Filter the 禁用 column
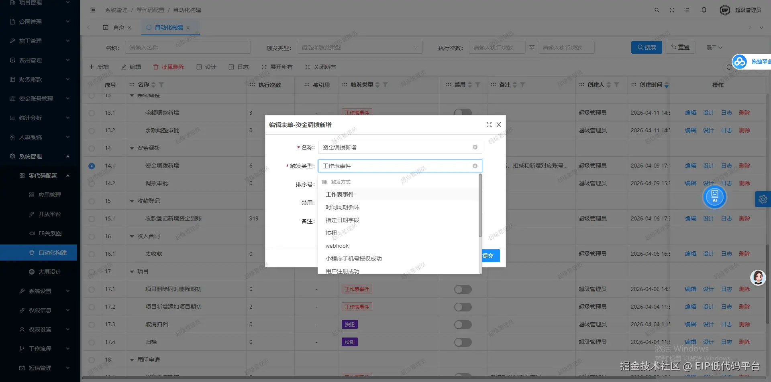 (477, 85)
